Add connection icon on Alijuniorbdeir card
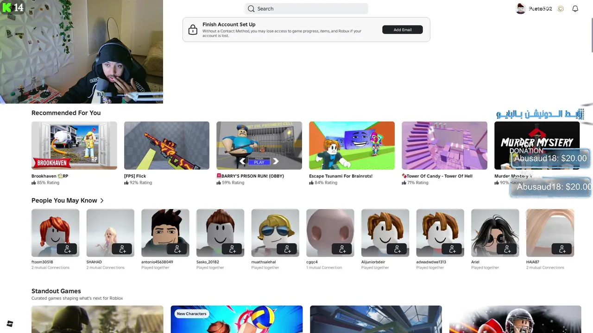 coord(397,249)
